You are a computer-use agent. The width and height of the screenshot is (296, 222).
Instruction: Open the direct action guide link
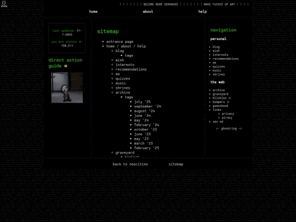(x=65, y=63)
